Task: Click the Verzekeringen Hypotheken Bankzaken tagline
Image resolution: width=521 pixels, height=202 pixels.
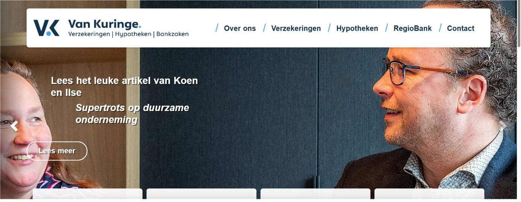Action: (128, 34)
